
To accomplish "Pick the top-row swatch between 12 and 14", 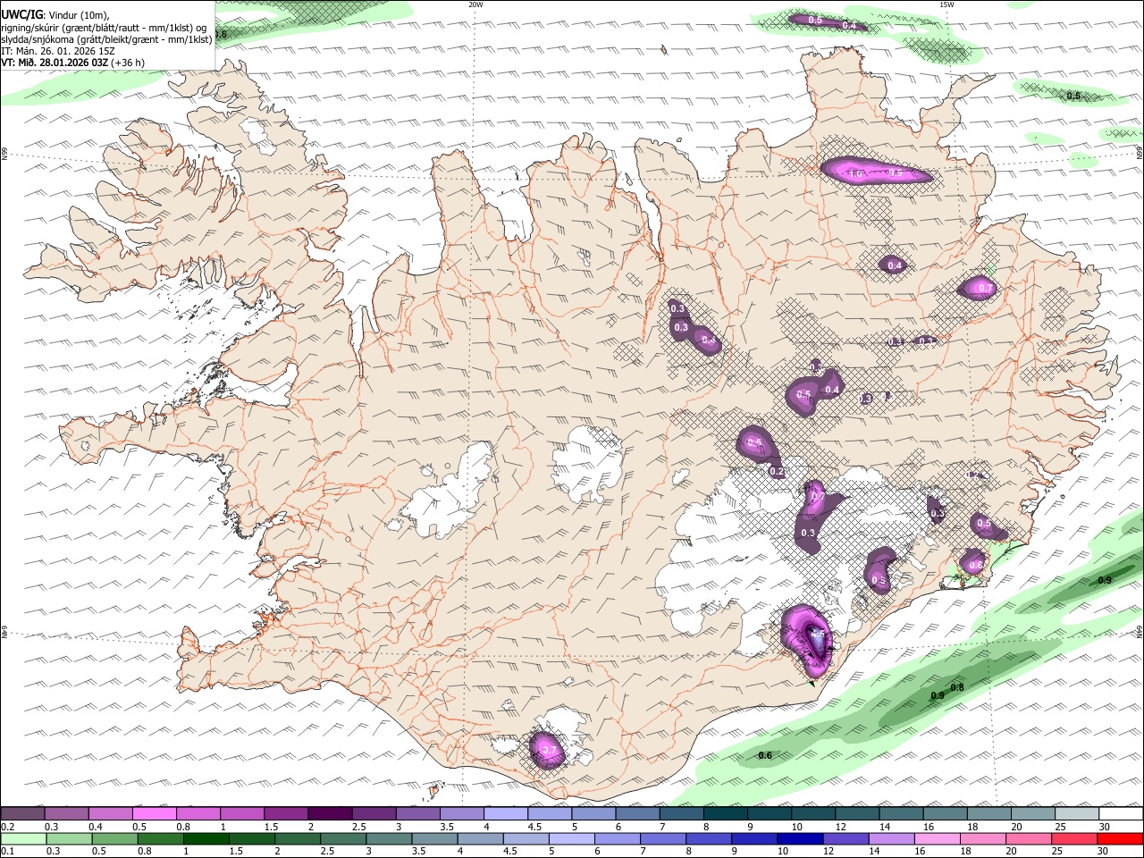I will click(856, 814).
